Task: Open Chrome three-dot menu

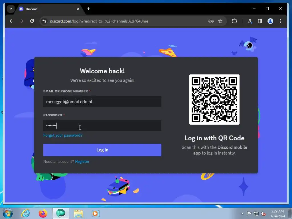Action: pos(281,21)
